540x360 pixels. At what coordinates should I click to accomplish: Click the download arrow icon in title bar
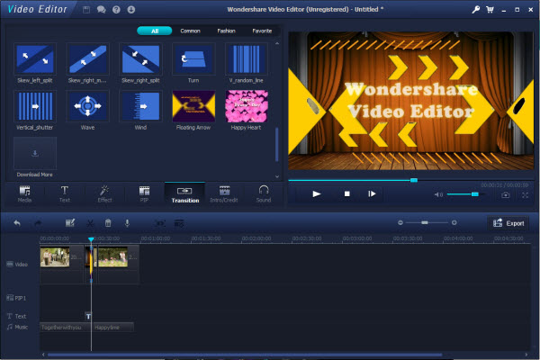[x=131, y=10]
